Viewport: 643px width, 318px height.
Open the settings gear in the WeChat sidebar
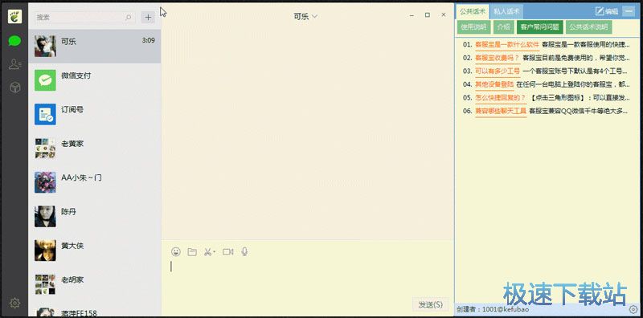click(x=14, y=303)
